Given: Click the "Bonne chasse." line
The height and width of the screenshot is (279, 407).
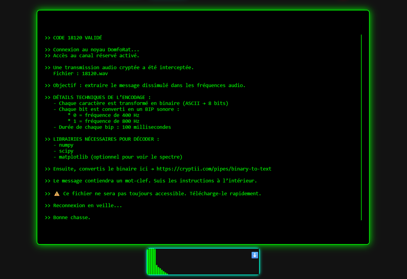Looking at the screenshot, I should coord(67,217).
